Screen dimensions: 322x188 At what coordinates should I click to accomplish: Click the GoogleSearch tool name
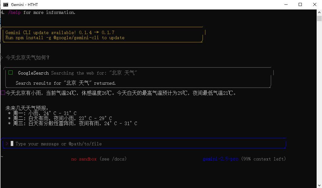tap(33, 73)
